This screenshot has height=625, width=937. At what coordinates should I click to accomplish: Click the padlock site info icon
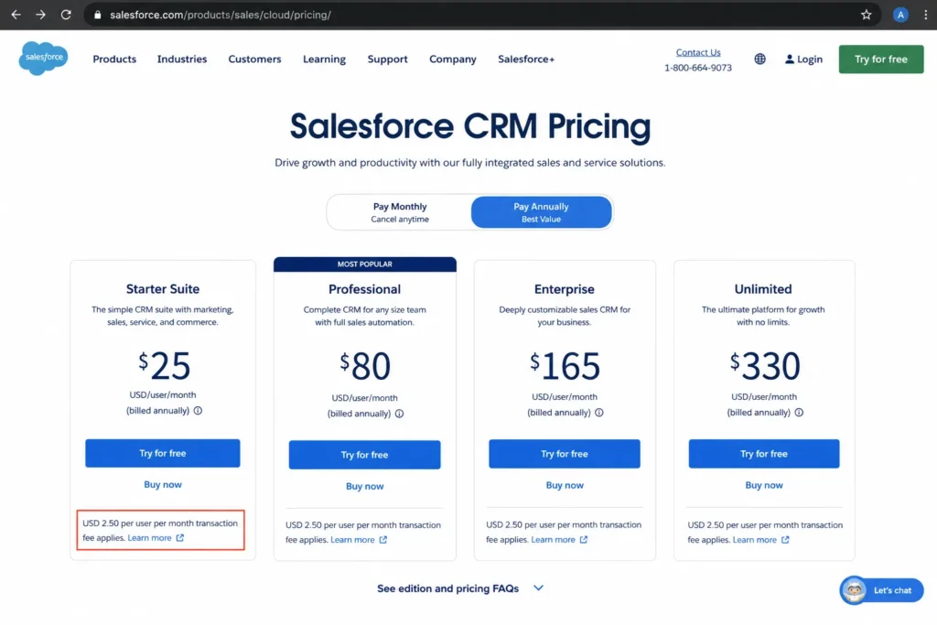pos(97,15)
